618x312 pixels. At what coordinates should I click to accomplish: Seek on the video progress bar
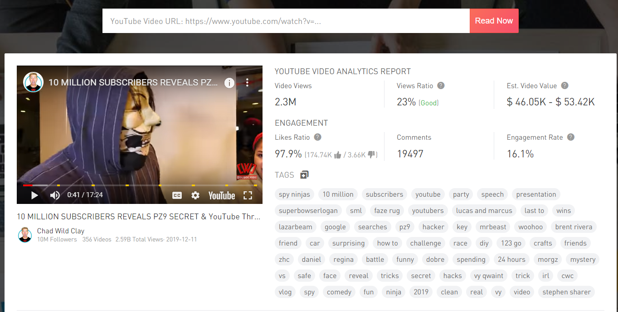pos(140,185)
